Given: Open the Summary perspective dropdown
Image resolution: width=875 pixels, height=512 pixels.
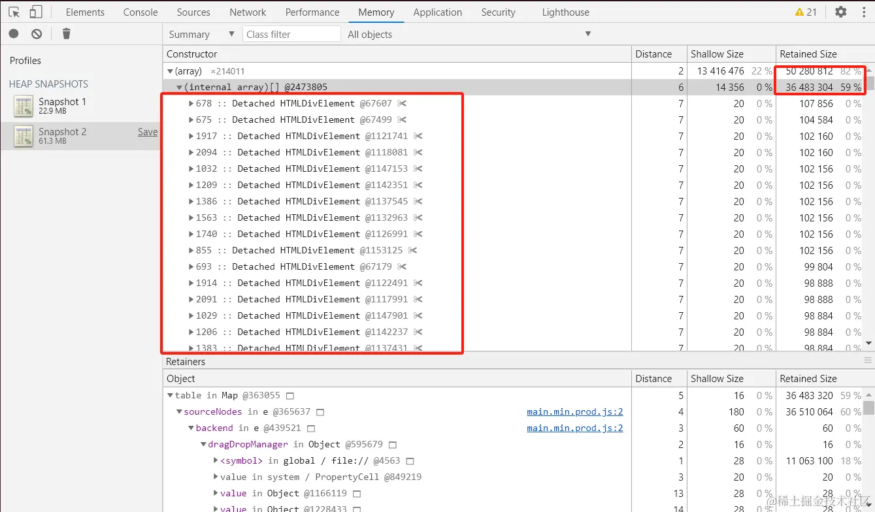Looking at the screenshot, I should [201, 34].
